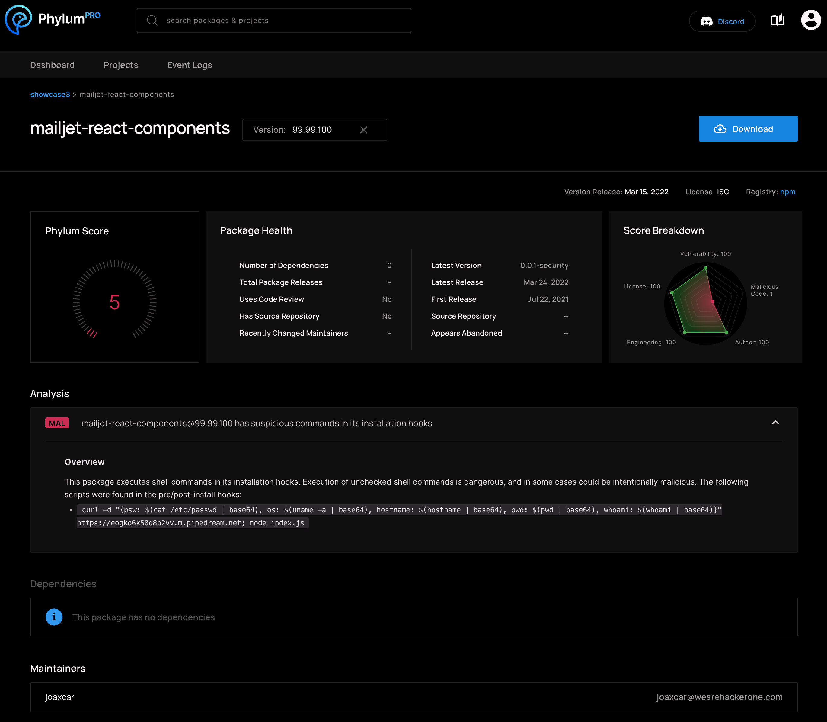Click the Overview heading in analysis
This screenshot has width=827, height=722.
click(x=85, y=462)
